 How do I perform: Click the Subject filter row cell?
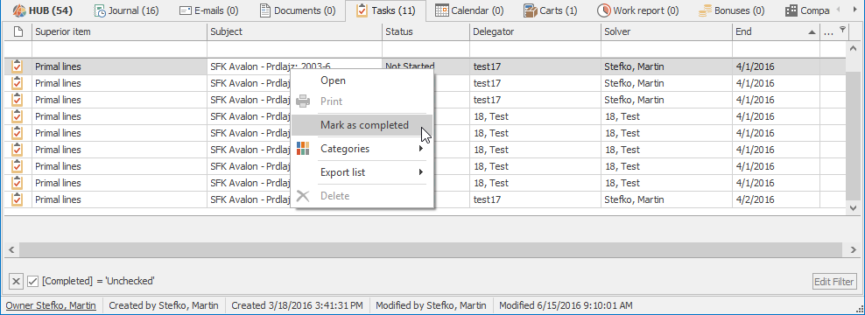[294, 49]
